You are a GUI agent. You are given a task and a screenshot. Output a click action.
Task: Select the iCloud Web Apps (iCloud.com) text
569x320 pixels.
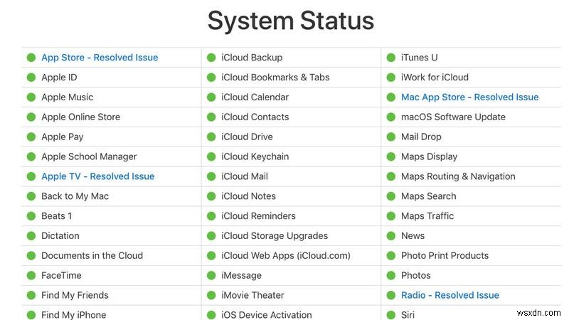click(x=286, y=256)
